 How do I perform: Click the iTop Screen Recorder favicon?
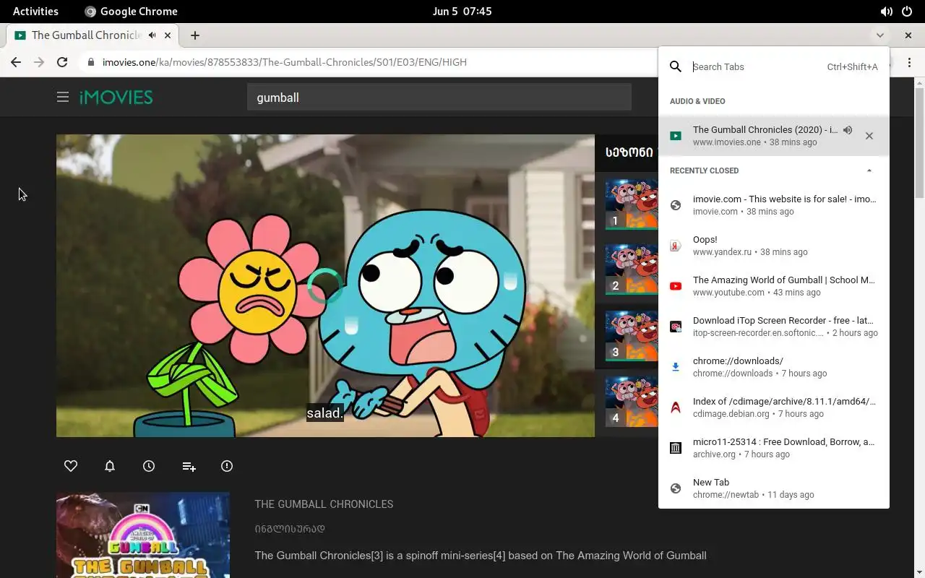676,327
